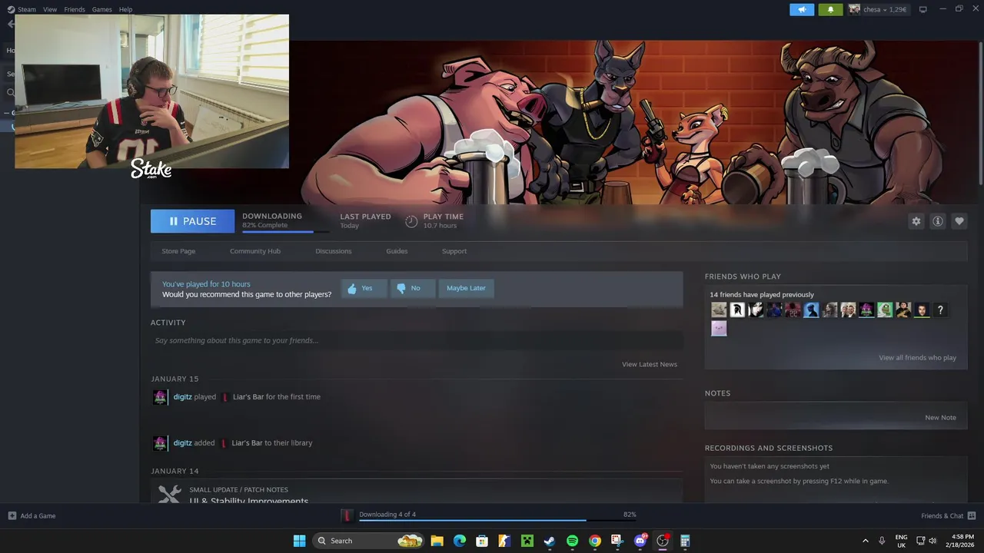Viewport: 984px width, 553px height.
Task: Open Minecraft from taskbar
Action: (527, 541)
